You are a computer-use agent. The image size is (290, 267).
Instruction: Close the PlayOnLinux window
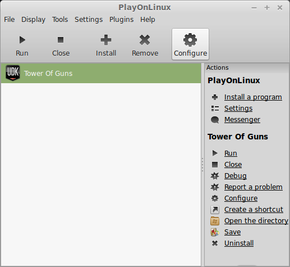[x=280, y=8]
